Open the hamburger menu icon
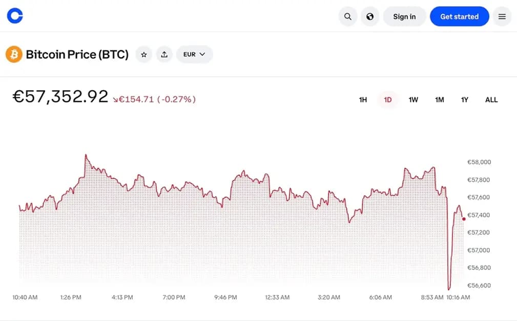This screenshot has width=517, height=321. click(502, 16)
